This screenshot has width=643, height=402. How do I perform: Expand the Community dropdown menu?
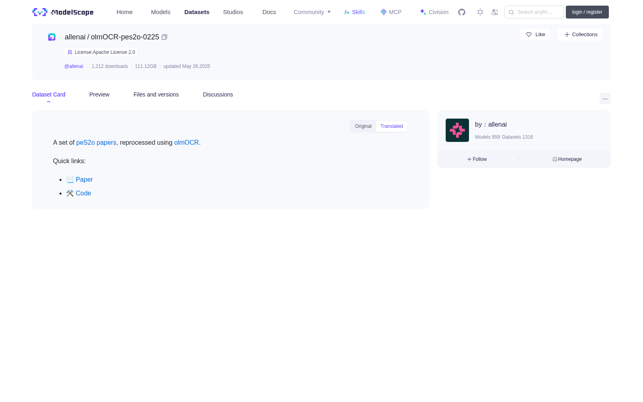point(312,12)
